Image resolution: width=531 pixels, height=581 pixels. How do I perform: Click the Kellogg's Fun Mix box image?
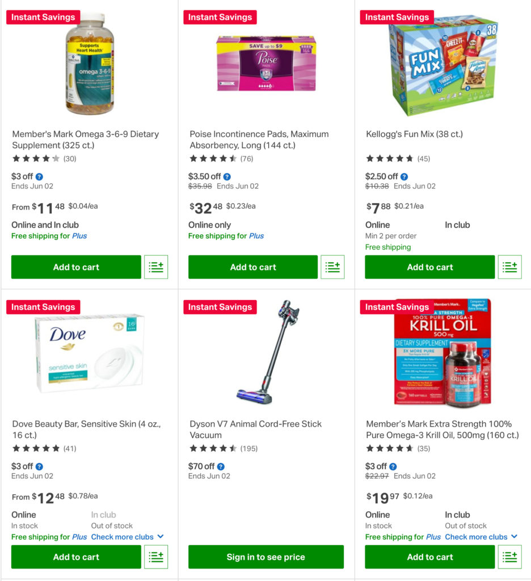pos(442,64)
